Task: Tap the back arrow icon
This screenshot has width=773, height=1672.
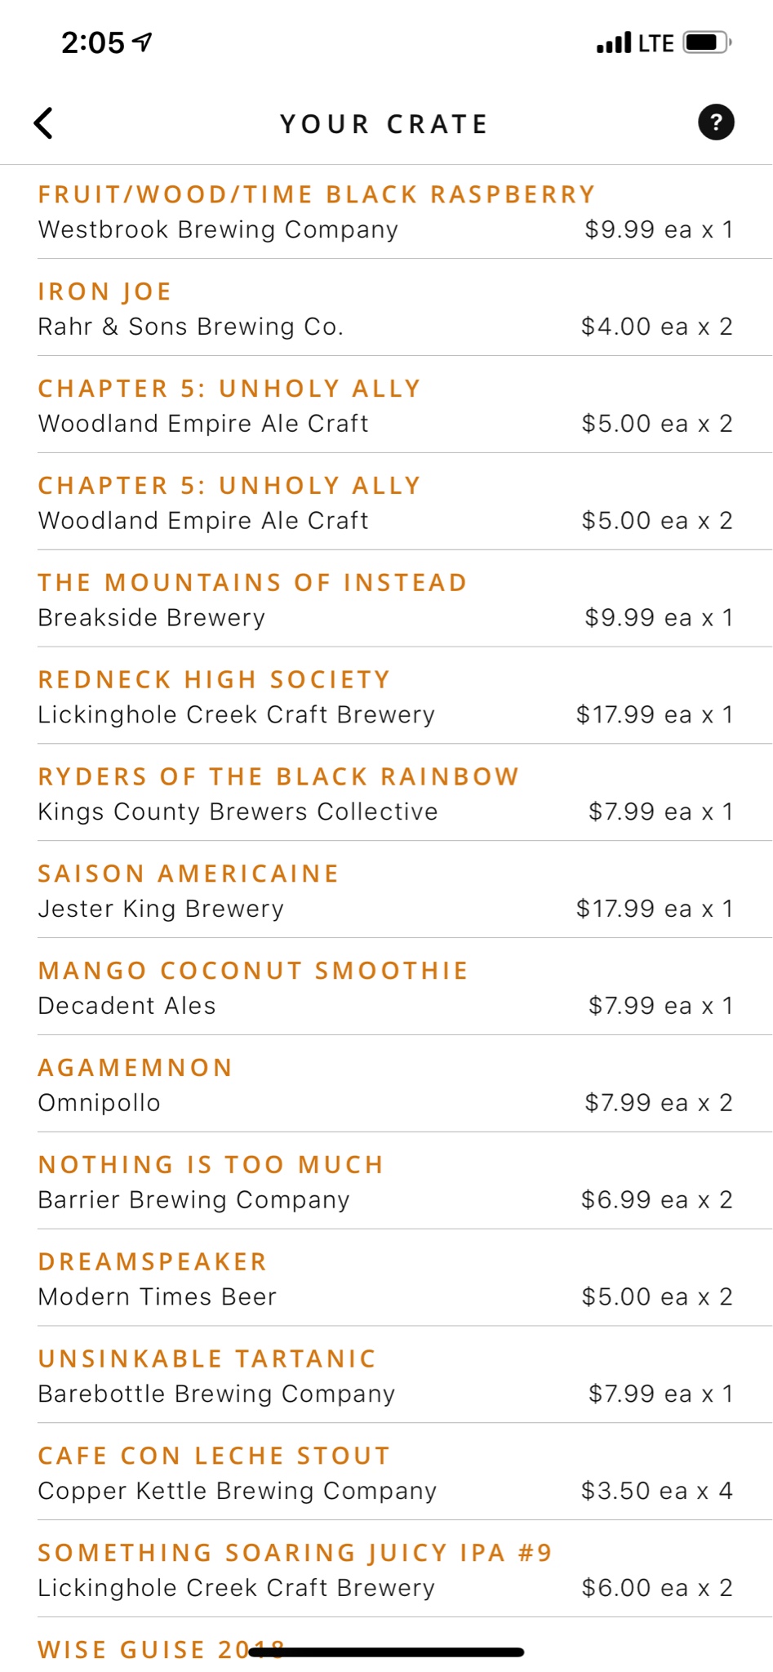Action: click(44, 123)
